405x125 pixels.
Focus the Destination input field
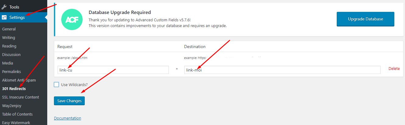pyautogui.click(x=282, y=70)
